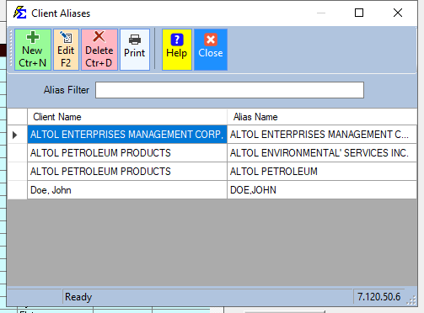
Task: Select alias ALTOL ENVIRONMENTAL' SERVICES INC.
Action: [x=322, y=153]
